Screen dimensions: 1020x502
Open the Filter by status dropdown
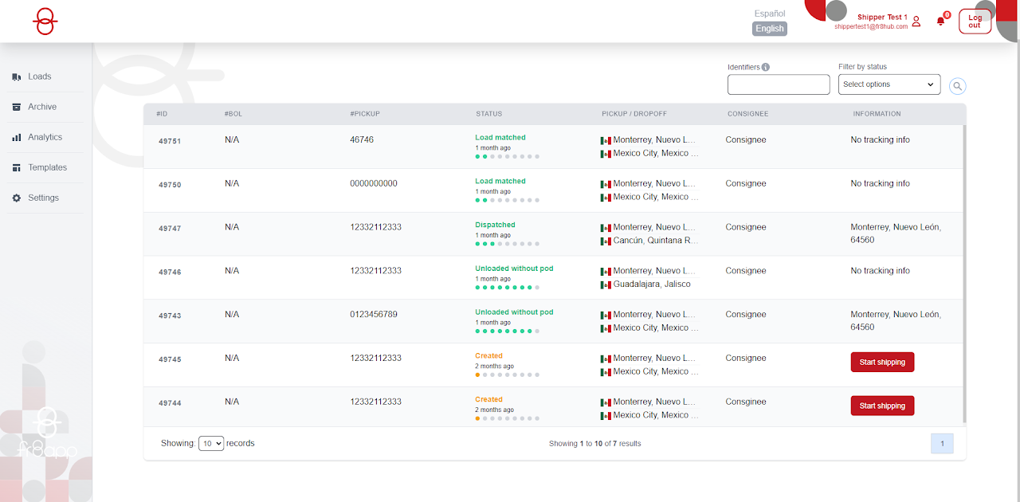(x=889, y=84)
